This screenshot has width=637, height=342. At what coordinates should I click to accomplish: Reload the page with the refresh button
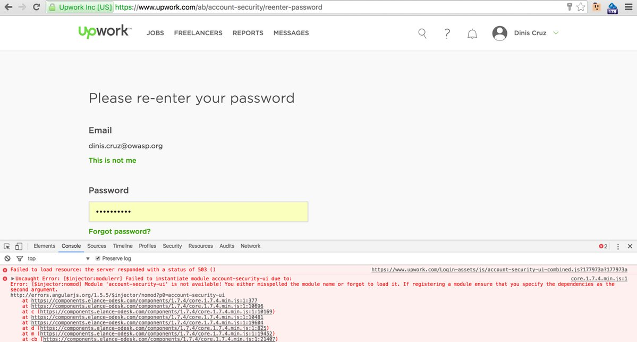pos(36,7)
